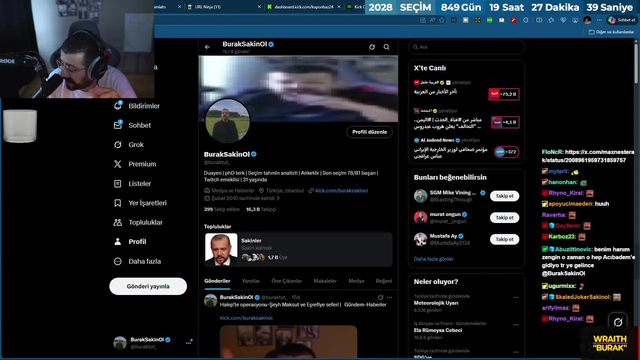The image size is (640, 360).
Task: Open the Sohbet messages envelope
Action: click(118, 125)
